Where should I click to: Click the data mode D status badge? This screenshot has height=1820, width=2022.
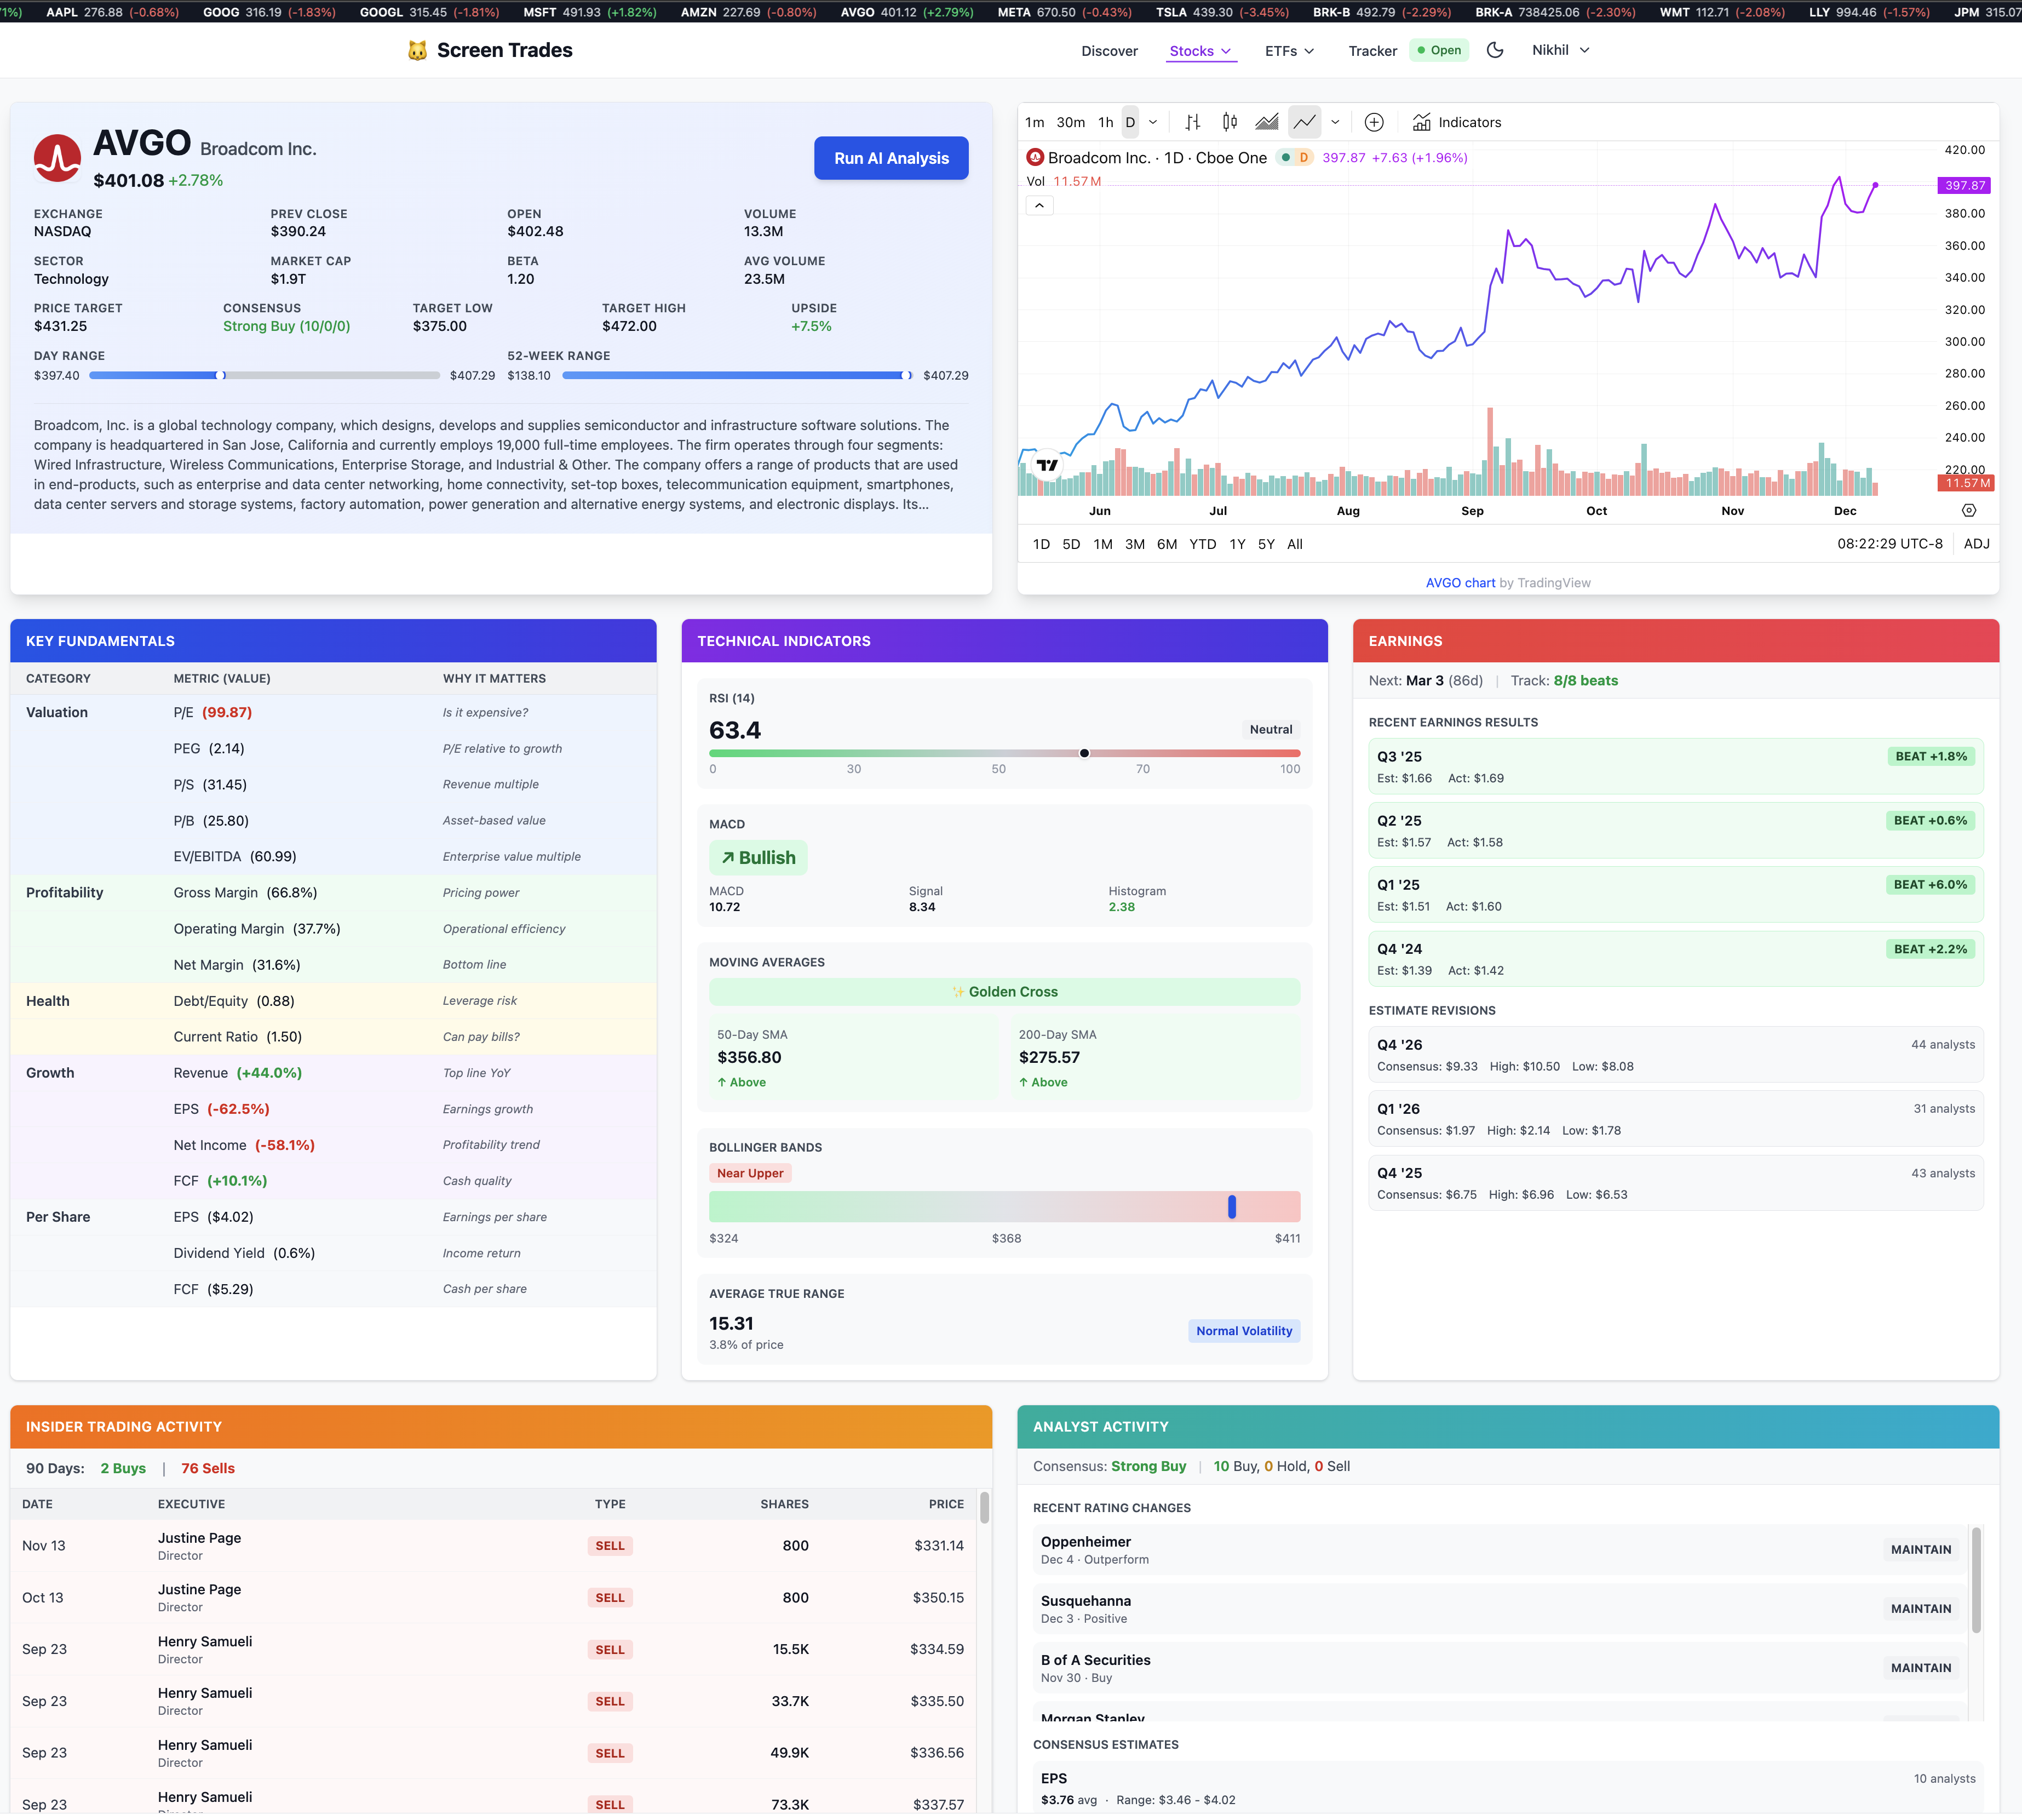click(x=1303, y=157)
